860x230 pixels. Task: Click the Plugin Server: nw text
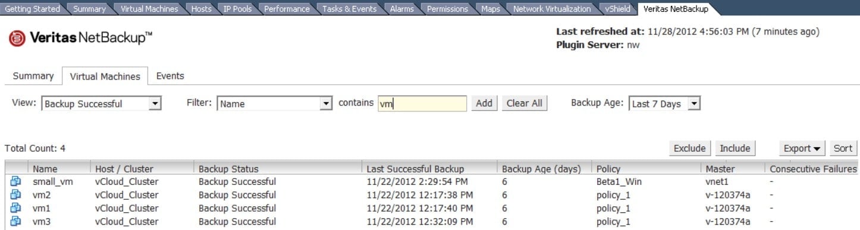point(598,44)
